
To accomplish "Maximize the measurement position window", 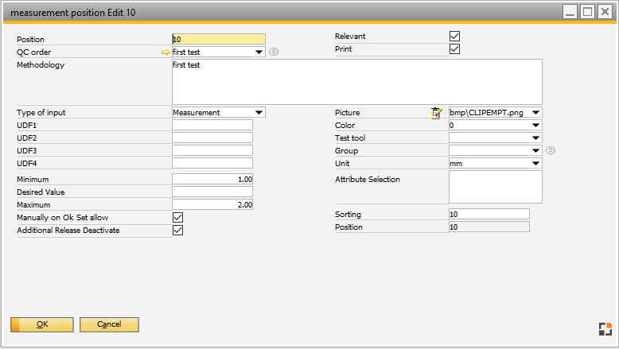I will pos(587,12).
